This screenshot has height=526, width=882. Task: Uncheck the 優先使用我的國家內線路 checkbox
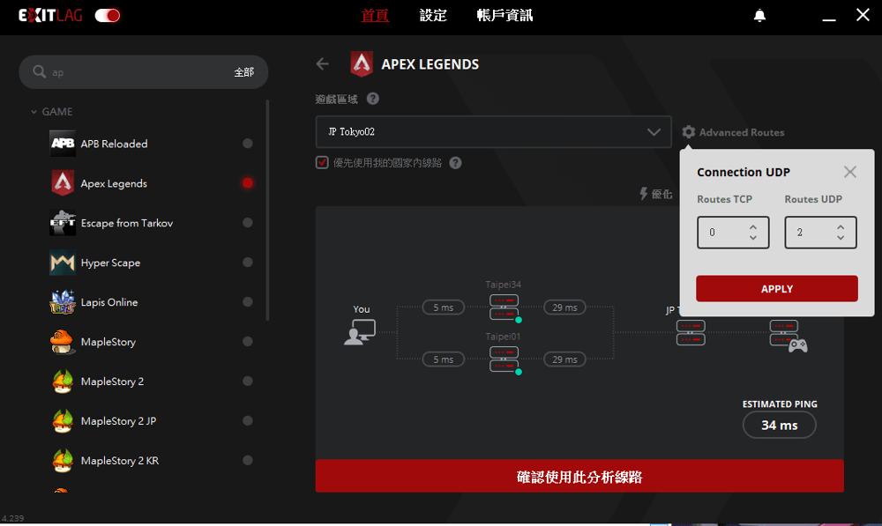coord(322,163)
